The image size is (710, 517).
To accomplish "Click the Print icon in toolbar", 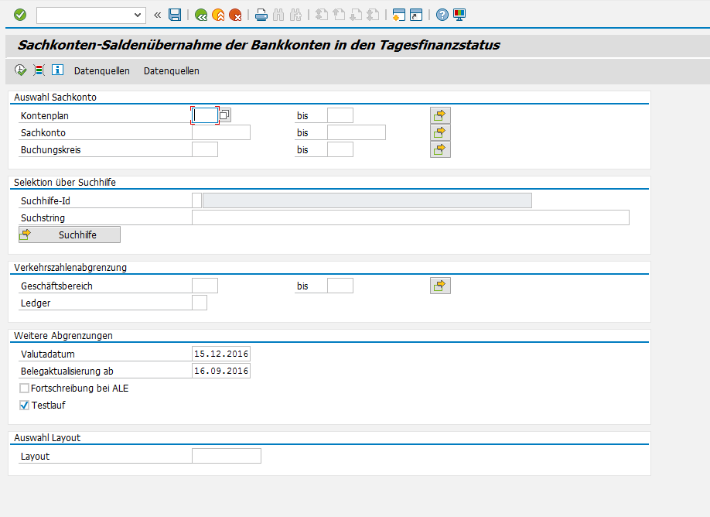I will click(x=261, y=15).
